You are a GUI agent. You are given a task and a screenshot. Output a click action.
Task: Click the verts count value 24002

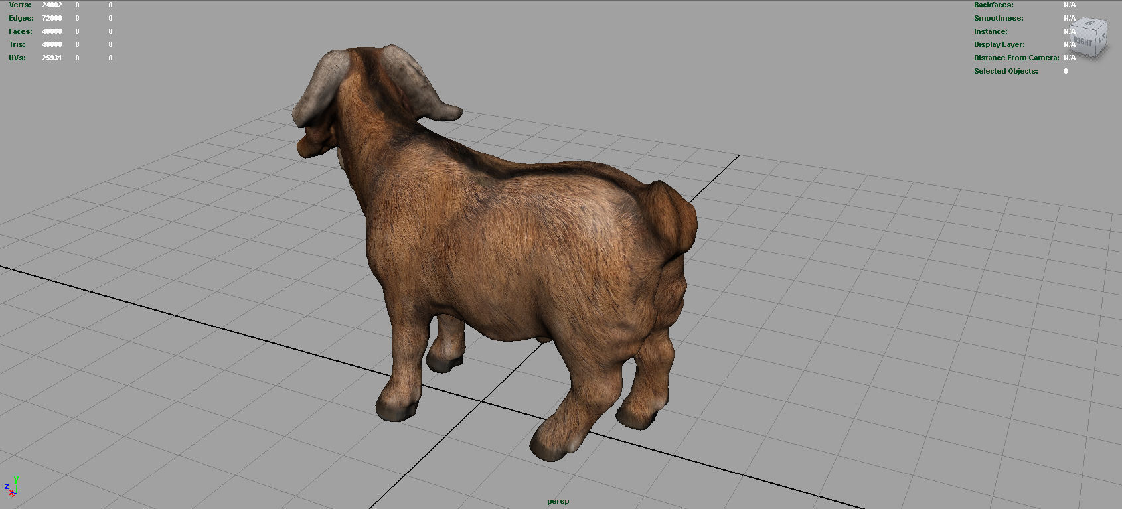point(52,5)
